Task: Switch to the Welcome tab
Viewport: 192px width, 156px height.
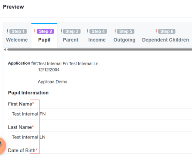Action: (x=17, y=36)
